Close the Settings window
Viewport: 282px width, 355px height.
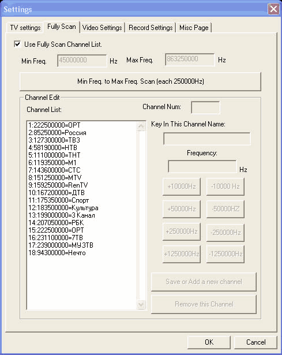coord(273,9)
